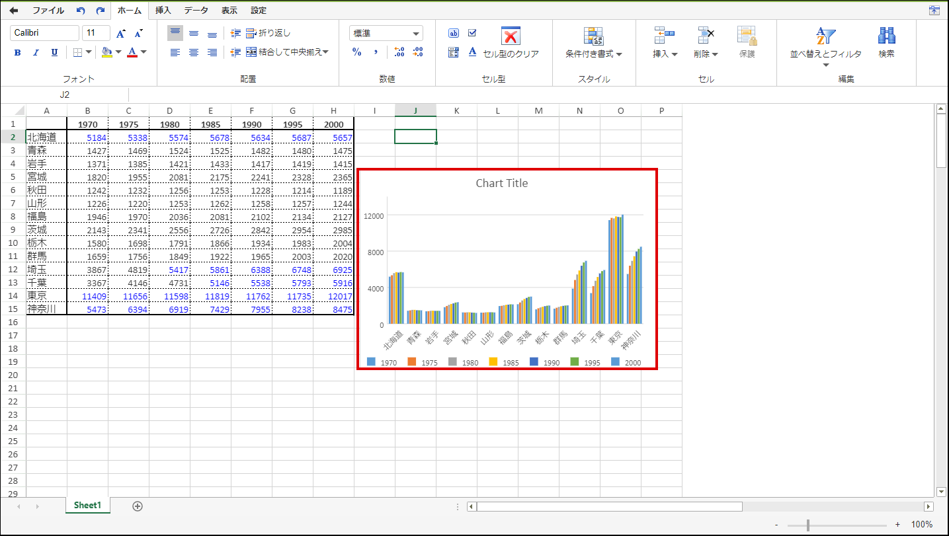Apply yellow fill color bucket
949x536 pixels.
click(107, 52)
